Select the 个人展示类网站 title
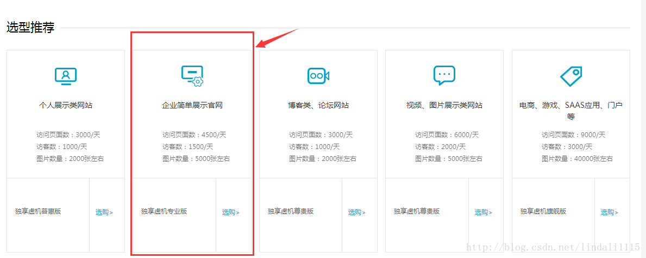Viewport: 646px width, 258px height. pyautogui.click(x=66, y=105)
